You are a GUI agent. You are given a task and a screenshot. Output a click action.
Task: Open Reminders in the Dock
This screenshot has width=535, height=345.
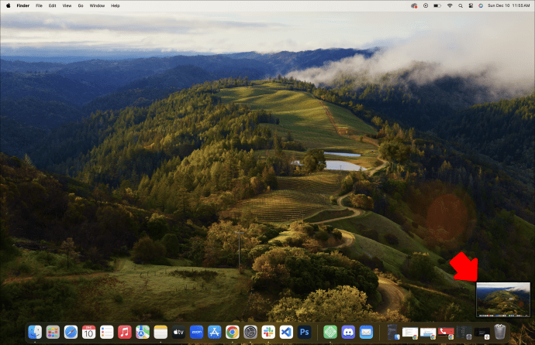click(x=107, y=332)
